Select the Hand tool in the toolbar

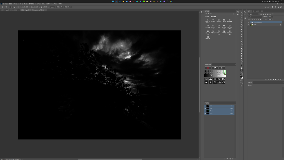(x=242, y=68)
